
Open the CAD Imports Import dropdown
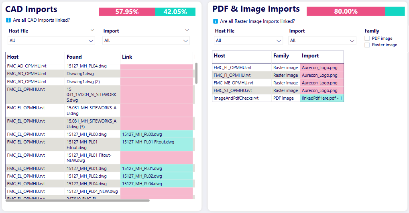point(146,41)
